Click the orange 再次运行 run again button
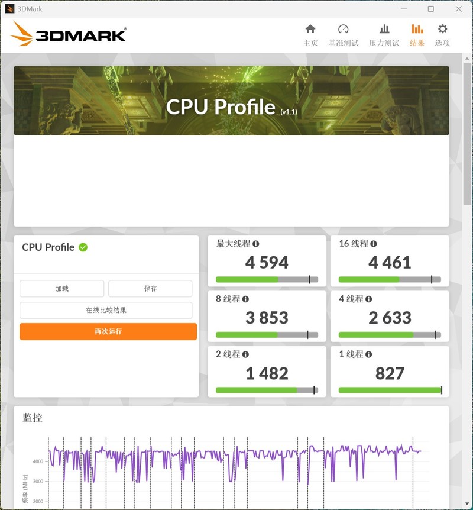The width and height of the screenshot is (473, 510). click(x=108, y=331)
